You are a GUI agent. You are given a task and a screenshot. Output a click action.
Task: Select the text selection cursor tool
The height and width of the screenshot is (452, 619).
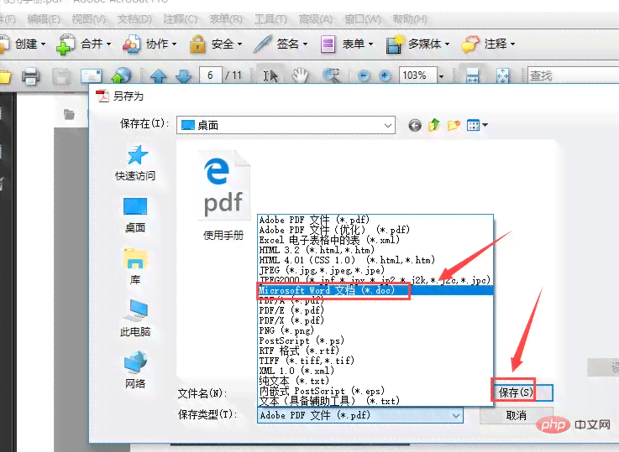[x=270, y=75]
